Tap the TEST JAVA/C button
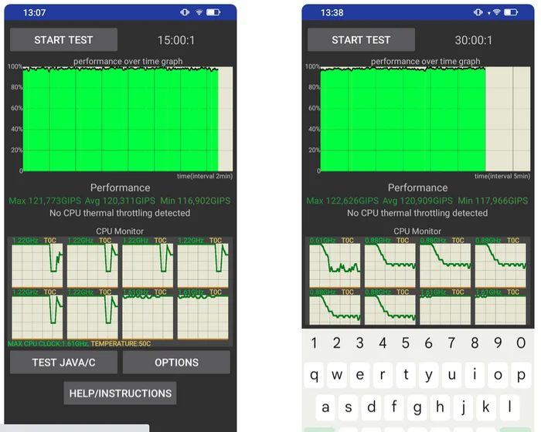The image size is (541, 432). [x=63, y=363]
